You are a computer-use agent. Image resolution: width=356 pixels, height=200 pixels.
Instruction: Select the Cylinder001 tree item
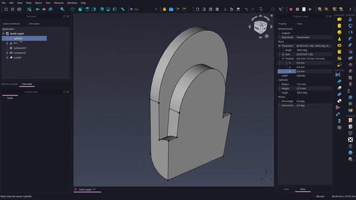coord(20,48)
